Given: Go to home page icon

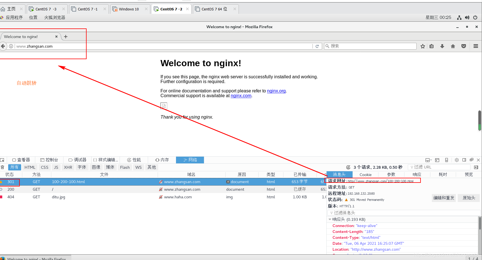Looking at the screenshot, I should 453,46.
